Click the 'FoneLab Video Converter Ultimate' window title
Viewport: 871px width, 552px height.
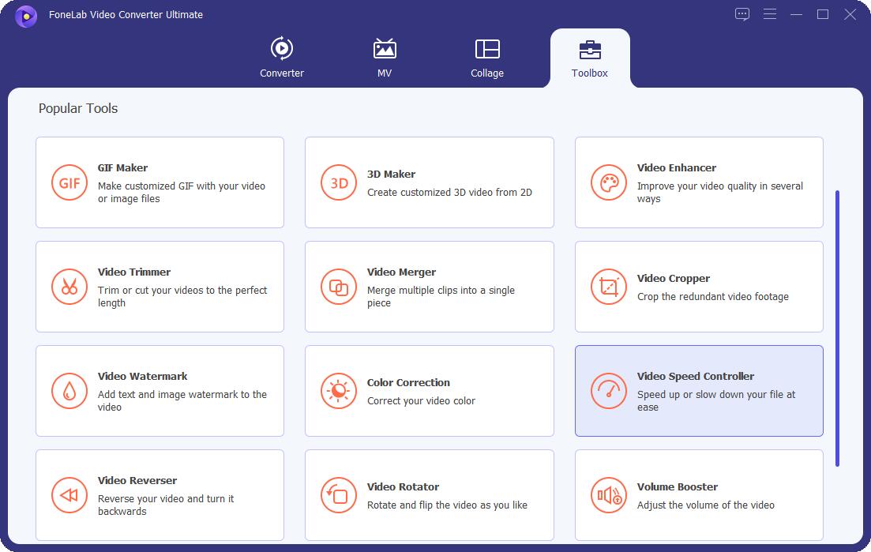point(126,15)
